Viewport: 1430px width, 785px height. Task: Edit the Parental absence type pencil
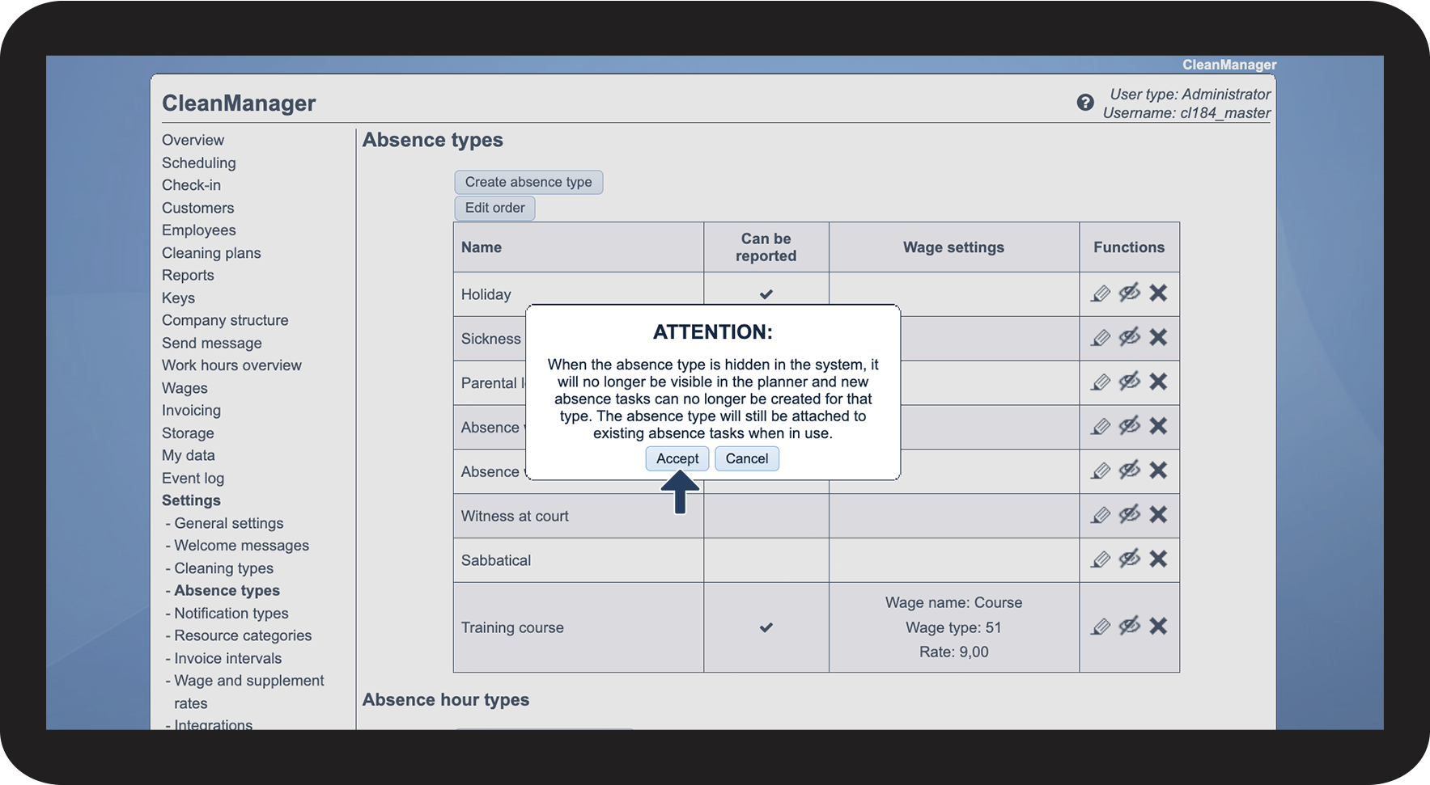tap(1101, 382)
